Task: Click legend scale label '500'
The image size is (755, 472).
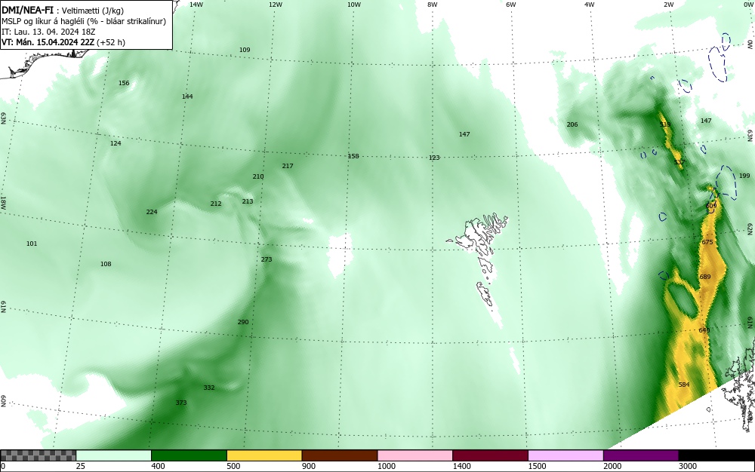Action: point(233,466)
